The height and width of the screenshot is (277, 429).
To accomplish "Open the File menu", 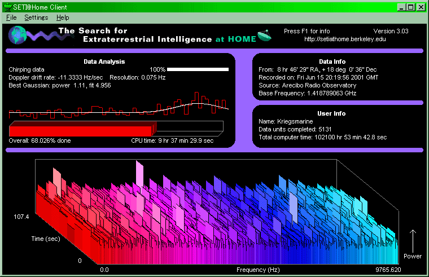I will coord(11,18).
